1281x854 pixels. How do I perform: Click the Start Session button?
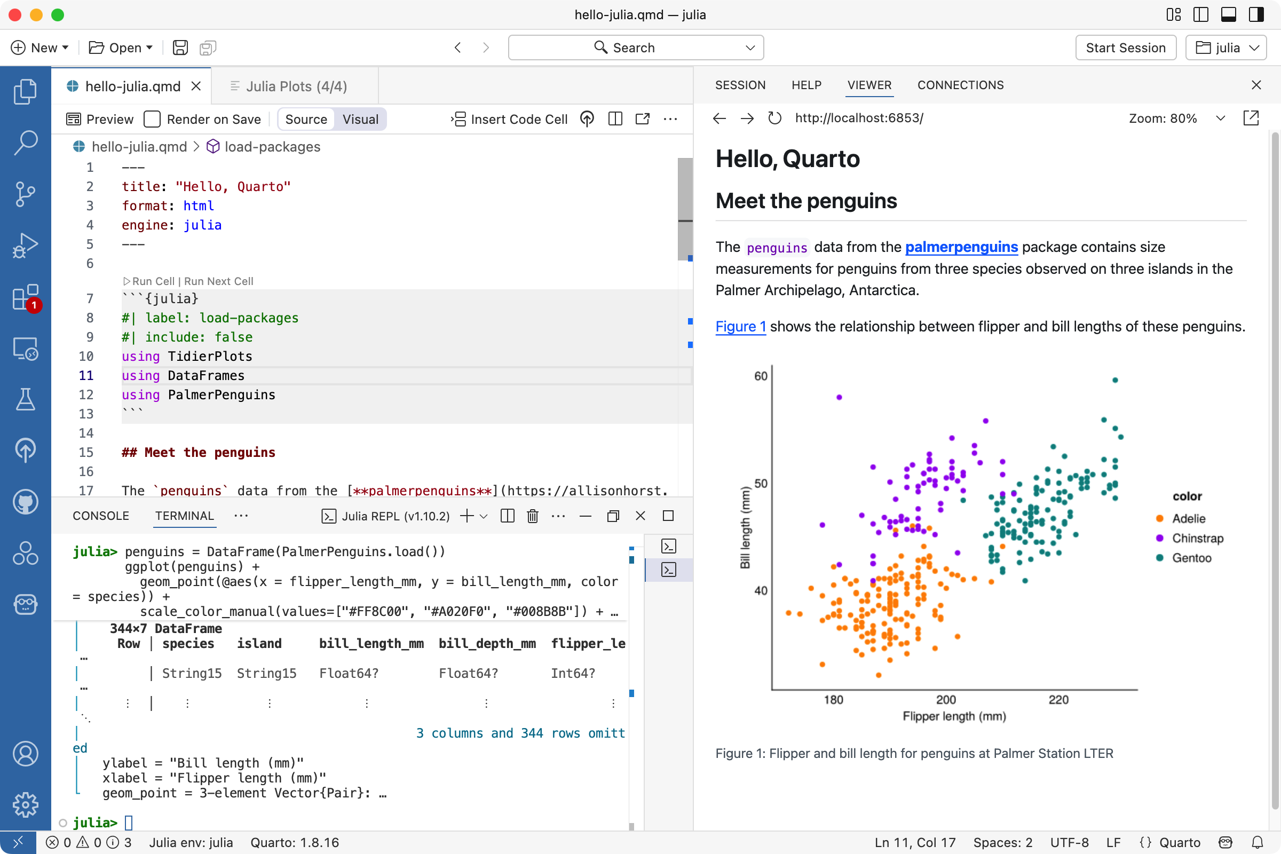1126,48
